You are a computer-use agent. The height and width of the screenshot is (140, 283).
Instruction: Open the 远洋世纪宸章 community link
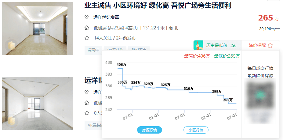pos(106,17)
